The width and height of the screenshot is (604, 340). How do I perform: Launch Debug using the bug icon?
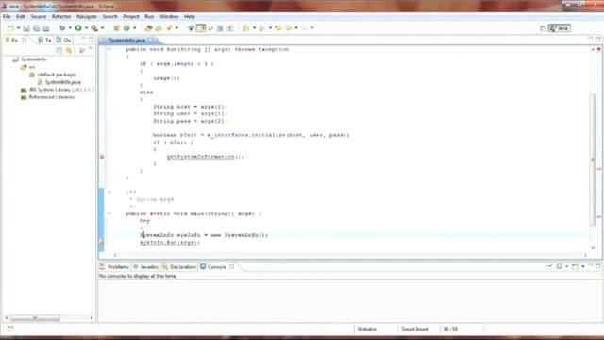point(62,28)
